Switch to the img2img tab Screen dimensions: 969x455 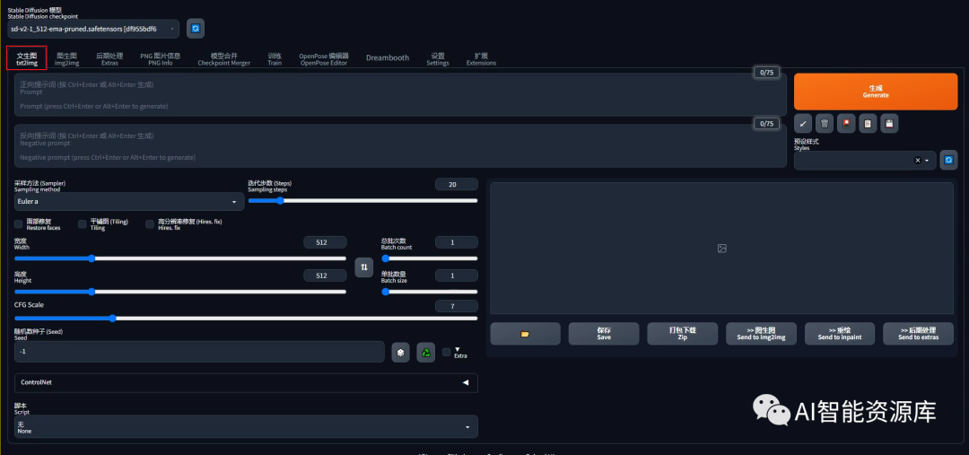click(x=66, y=58)
